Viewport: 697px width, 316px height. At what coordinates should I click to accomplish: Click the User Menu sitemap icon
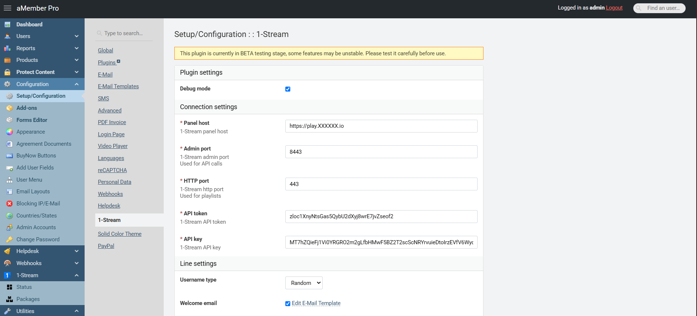(x=10, y=180)
